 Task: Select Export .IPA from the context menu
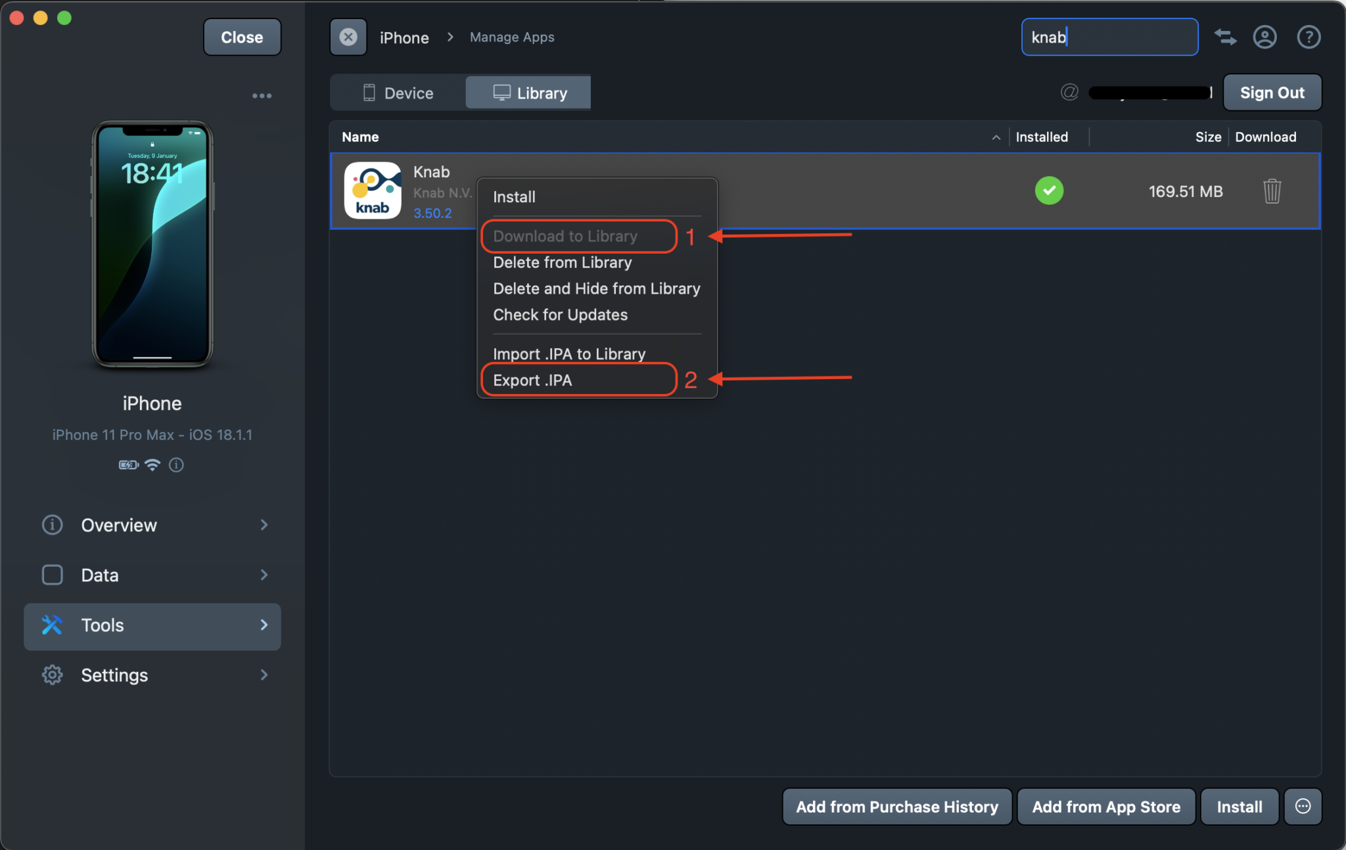(x=532, y=380)
